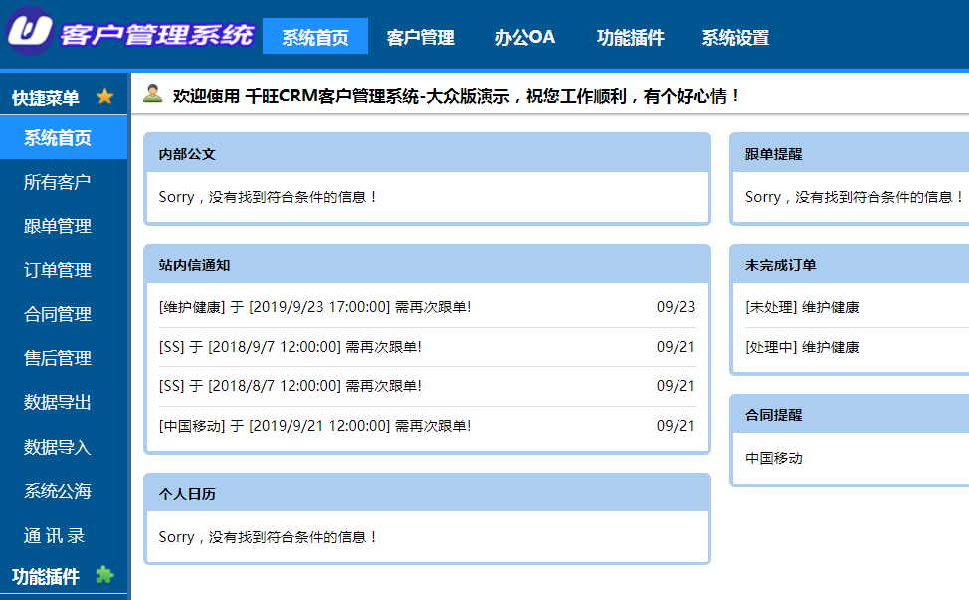This screenshot has width=969, height=600.
Task: Select 跟单管理 from sidebar menu
Action: coord(58,226)
